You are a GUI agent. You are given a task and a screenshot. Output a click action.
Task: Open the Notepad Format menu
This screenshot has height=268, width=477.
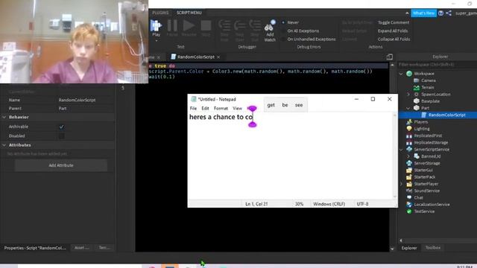[x=221, y=109]
